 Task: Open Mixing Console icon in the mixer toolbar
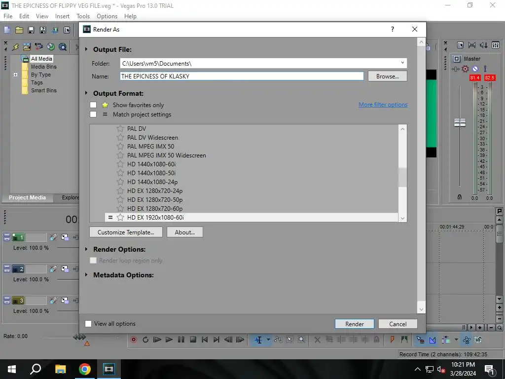pyautogui.click(x=496, y=45)
